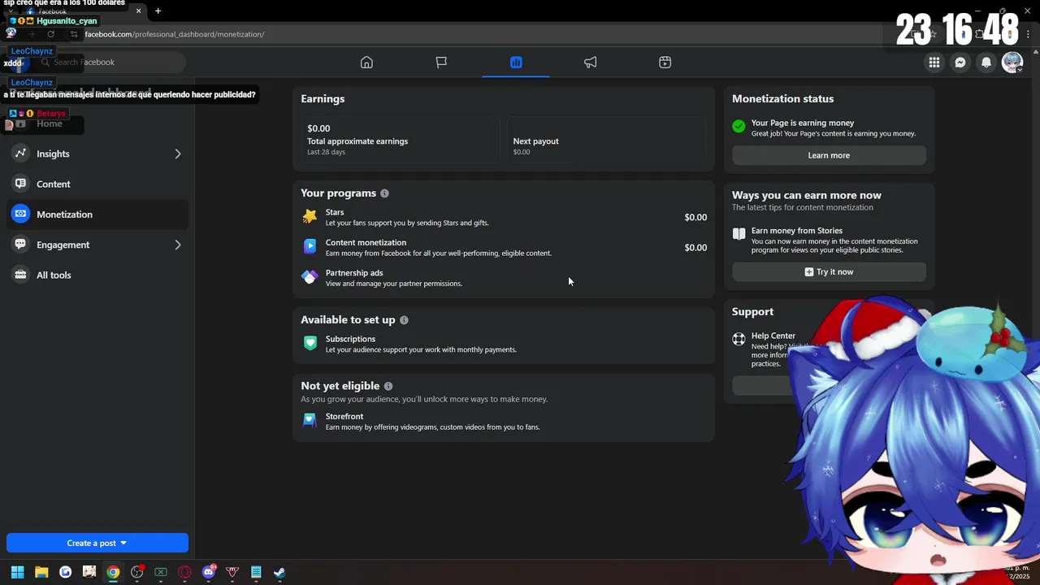The height and width of the screenshot is (585, 1040).
Task: Open the Notepad icon in the taskbar
Action: pyautogui.click(x=256, y=572)
